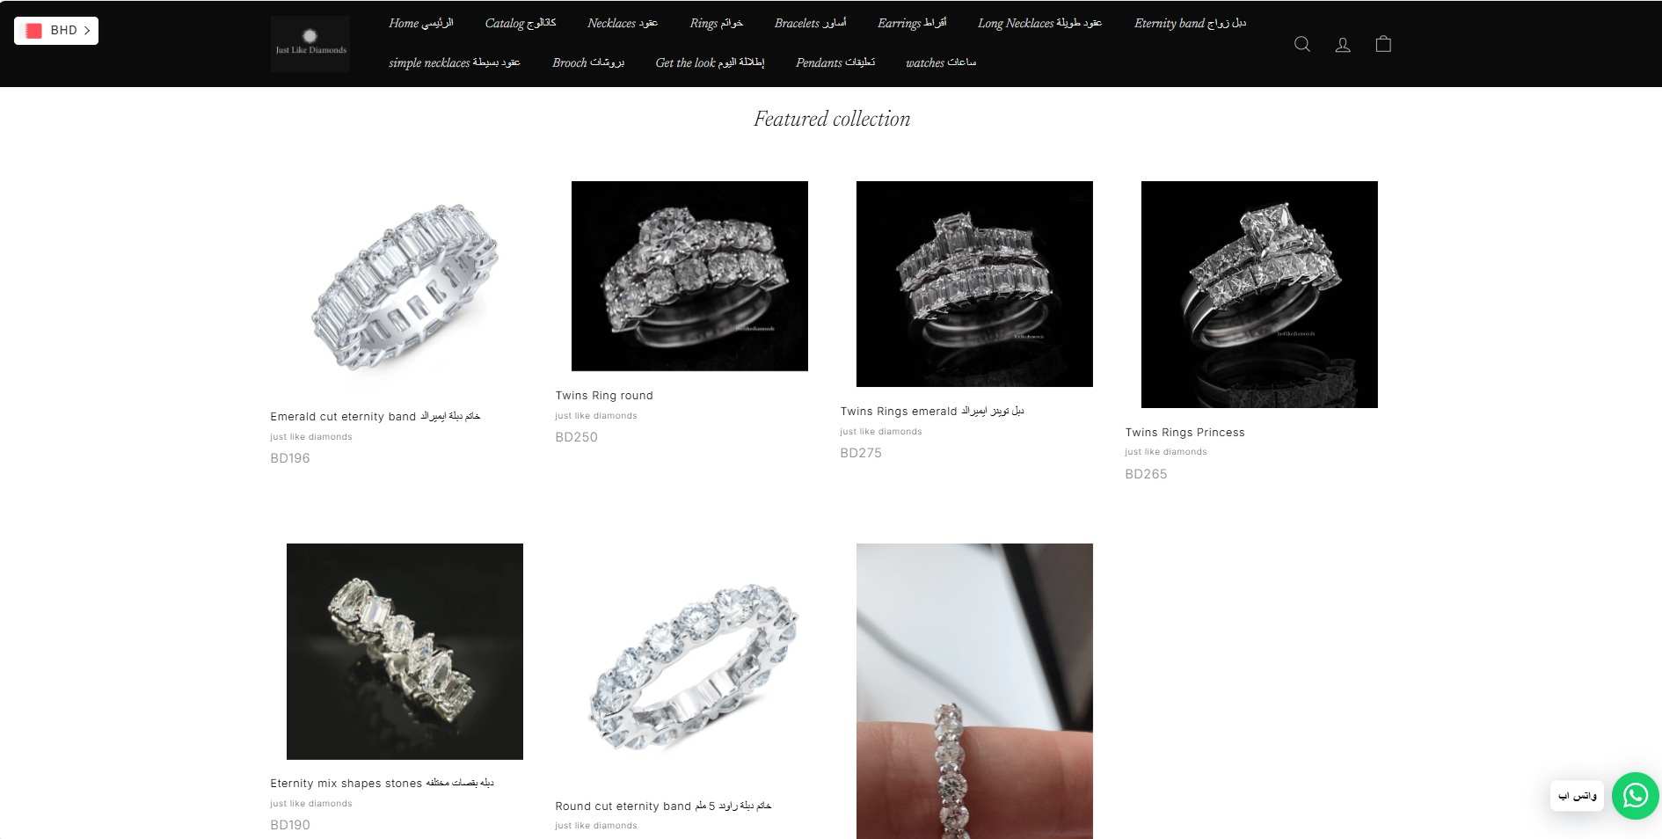Image resolution: width=1662 pixels, height=839 pixels.
Task: Click the red flag in currency selector
Action: (34, 31)
